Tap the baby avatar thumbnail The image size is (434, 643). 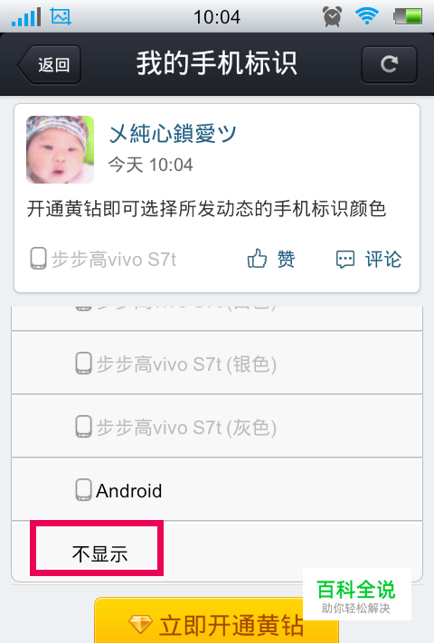(x=61, y=149)
